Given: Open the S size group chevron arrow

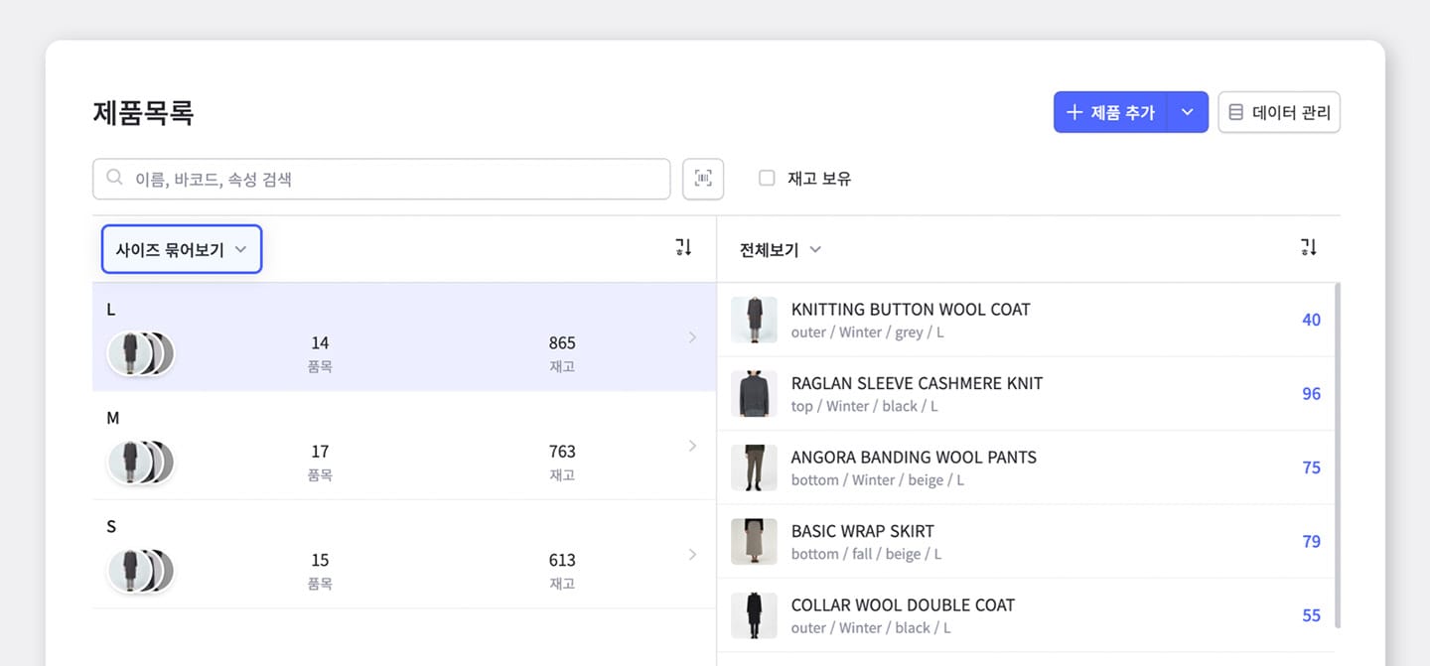Looking at the screenshot, I should 692,555.
